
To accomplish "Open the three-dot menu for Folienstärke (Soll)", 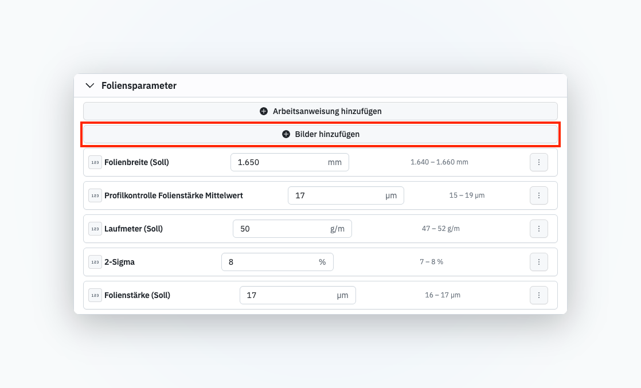I will coord(539,295).
